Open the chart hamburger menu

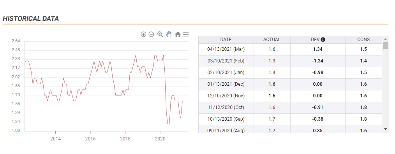[186, 35]
